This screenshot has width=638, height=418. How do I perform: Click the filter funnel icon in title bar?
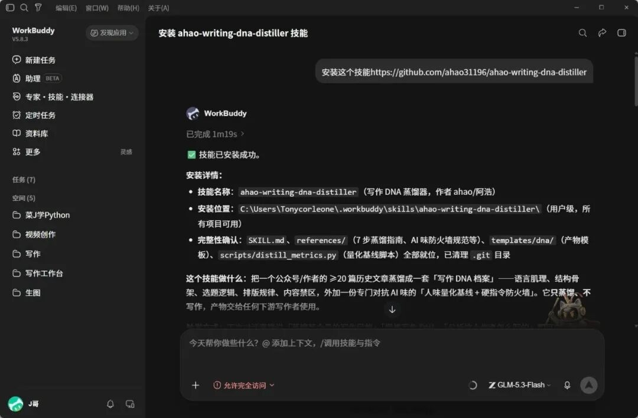[38, 7]
